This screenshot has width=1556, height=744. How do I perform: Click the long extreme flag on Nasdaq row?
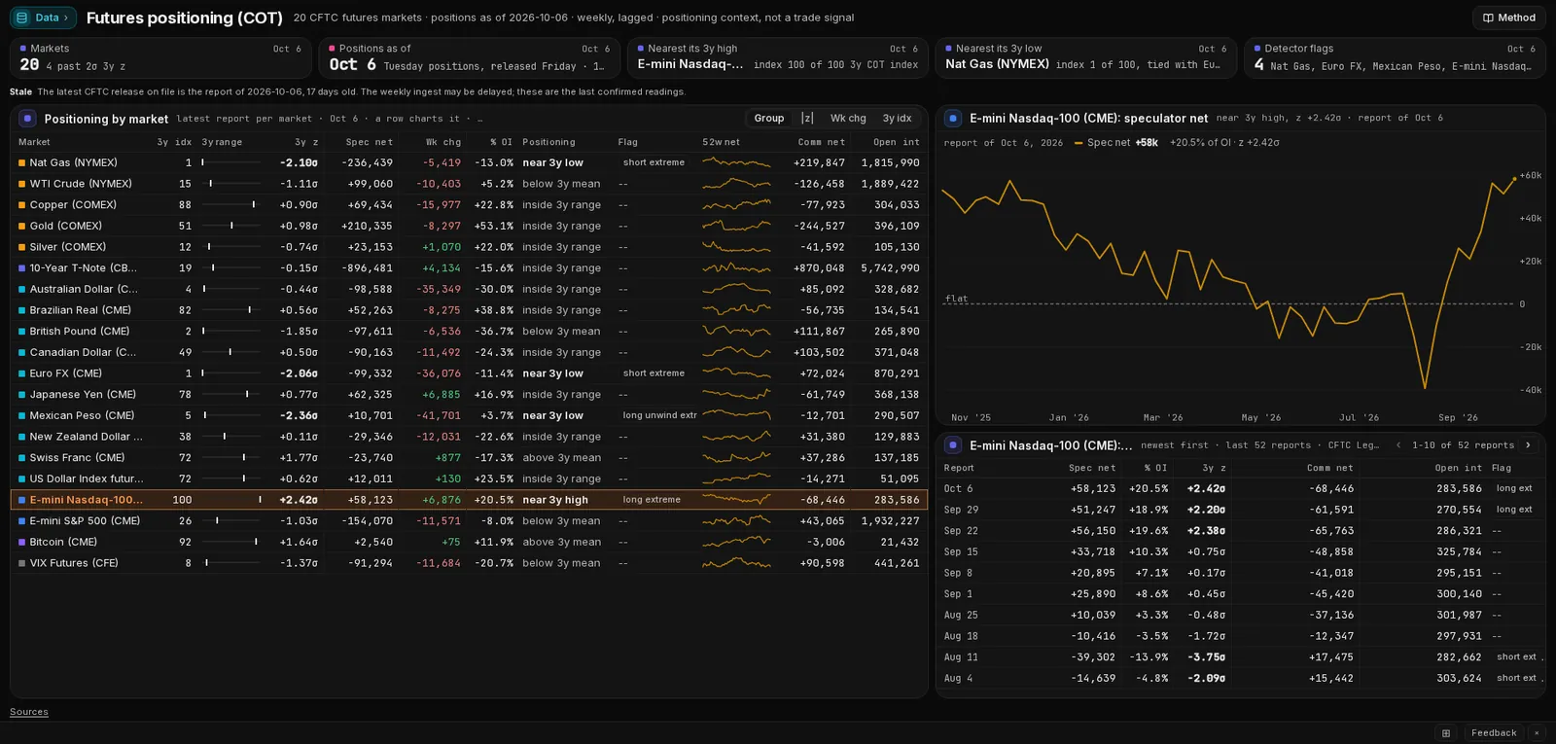click(652, 500)
